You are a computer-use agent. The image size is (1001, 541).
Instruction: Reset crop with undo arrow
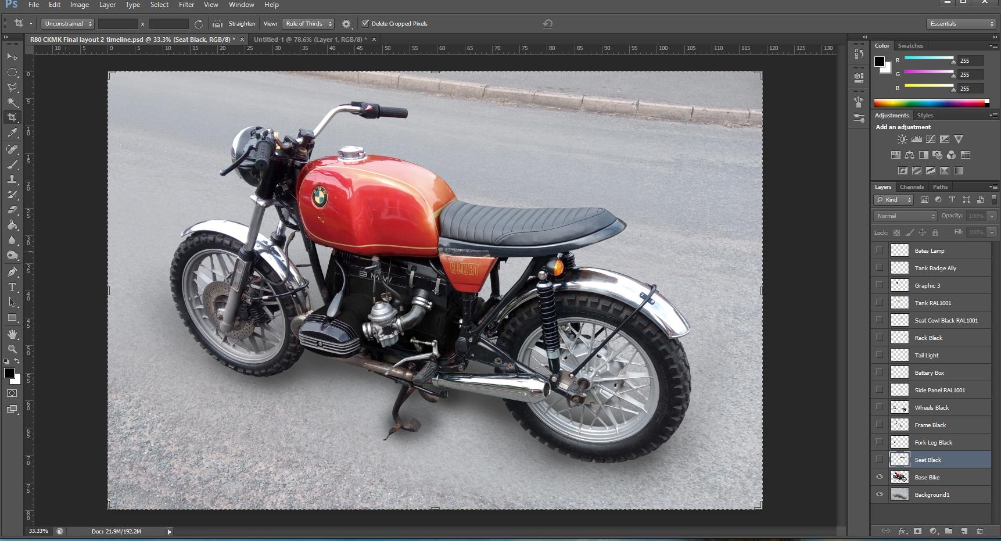click(547, 24)
